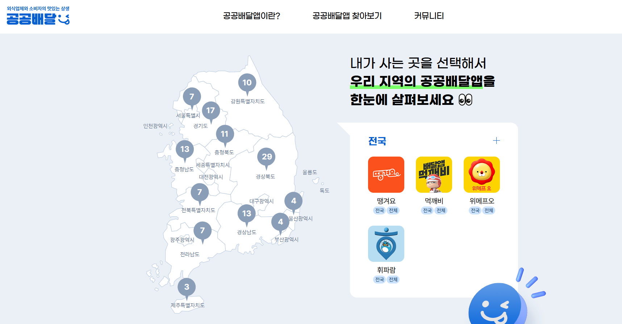
Task: Click the 위메프오 app name
Action: (482, 201)
